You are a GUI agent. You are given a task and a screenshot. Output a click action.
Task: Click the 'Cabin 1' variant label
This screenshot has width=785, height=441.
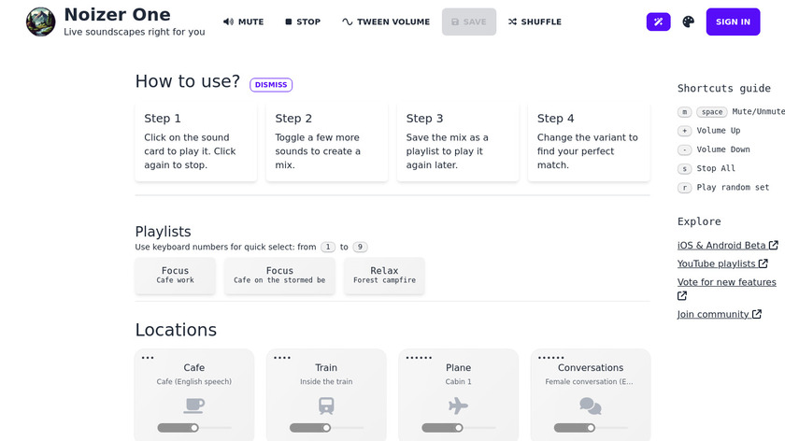coord(459,381)
